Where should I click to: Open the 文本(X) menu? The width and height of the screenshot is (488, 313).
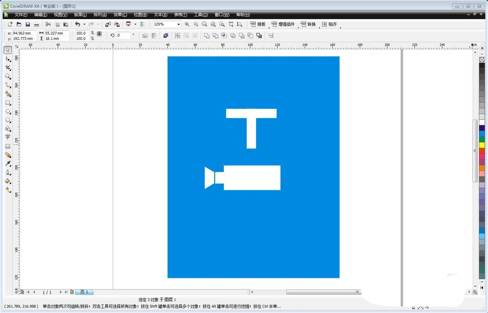161,15
